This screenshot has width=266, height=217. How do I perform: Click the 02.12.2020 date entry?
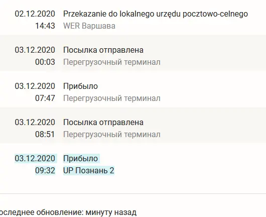click(35, 14)
